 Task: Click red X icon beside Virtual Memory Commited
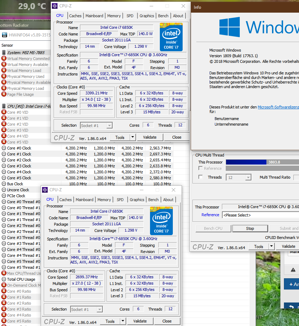[4, 58]
